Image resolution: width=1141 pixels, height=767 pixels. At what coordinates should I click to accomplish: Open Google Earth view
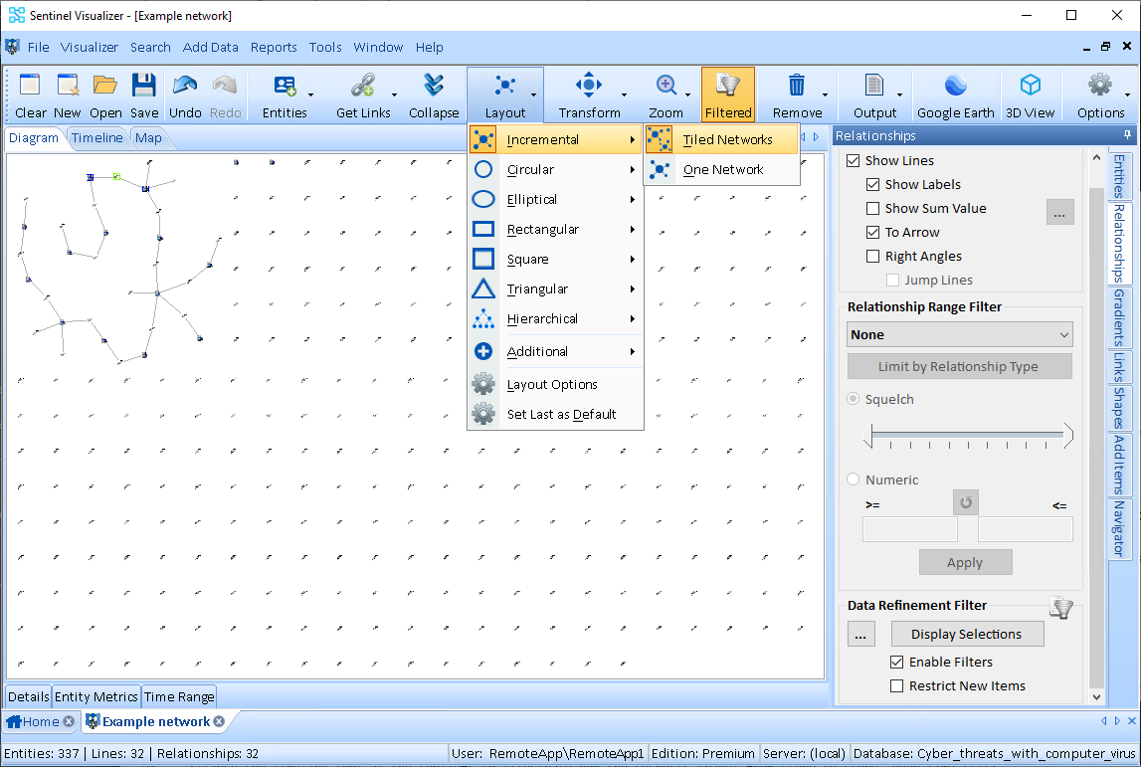tap(955, 86)
